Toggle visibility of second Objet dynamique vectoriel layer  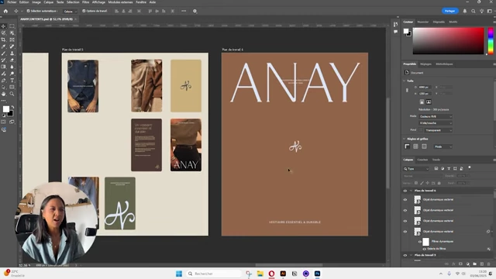[x=405, y=210]
